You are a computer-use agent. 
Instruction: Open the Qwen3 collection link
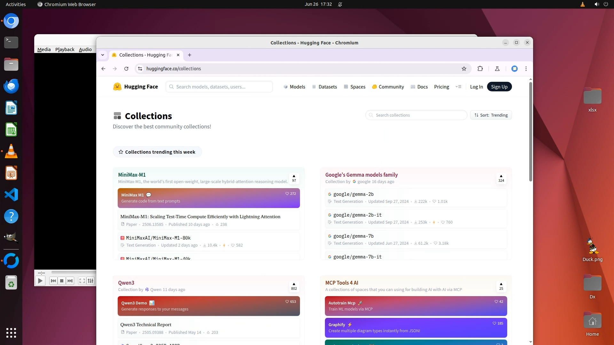click(126, 283)
